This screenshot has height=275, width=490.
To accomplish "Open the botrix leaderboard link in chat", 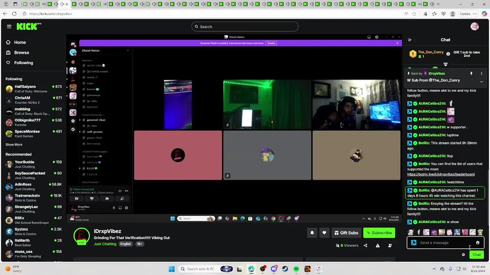I will [441, 174].
